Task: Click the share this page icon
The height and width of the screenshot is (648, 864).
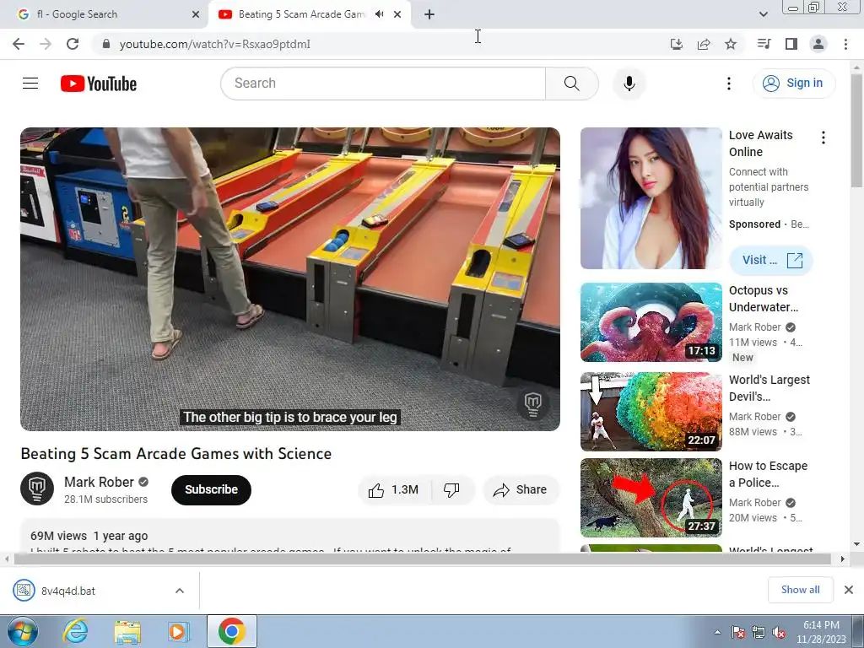Action: (x=704, y=44)
